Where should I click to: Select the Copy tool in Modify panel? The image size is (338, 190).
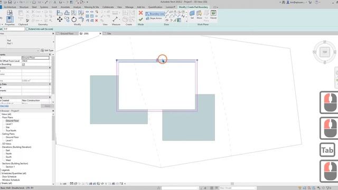67,20
